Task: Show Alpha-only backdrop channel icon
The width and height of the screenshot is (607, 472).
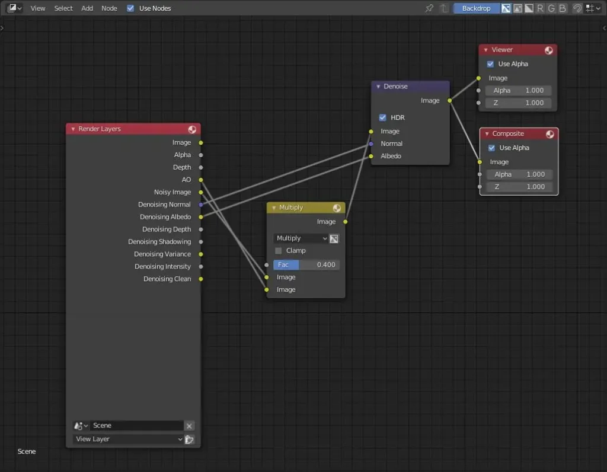Action: (x=529, y=8)
